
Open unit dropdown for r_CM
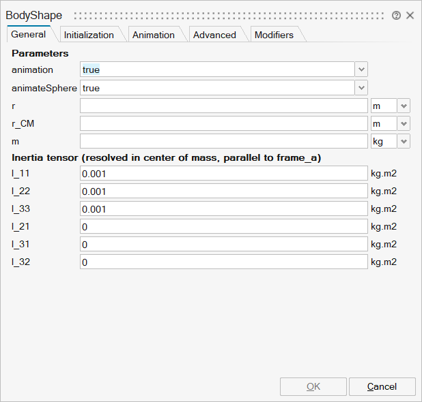click(x=404, y=123)
